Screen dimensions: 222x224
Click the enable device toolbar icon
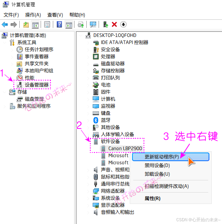pyautogui.click(x=106, y=24)
